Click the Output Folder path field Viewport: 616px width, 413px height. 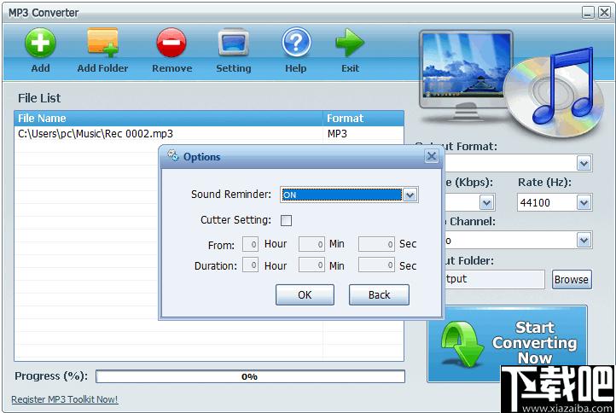[x=494, y=279]
